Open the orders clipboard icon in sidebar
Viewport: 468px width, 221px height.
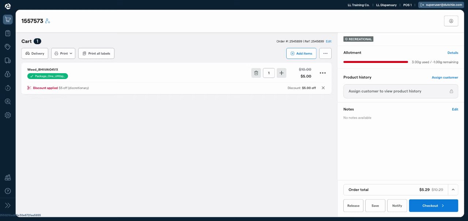tap(8, 33)
